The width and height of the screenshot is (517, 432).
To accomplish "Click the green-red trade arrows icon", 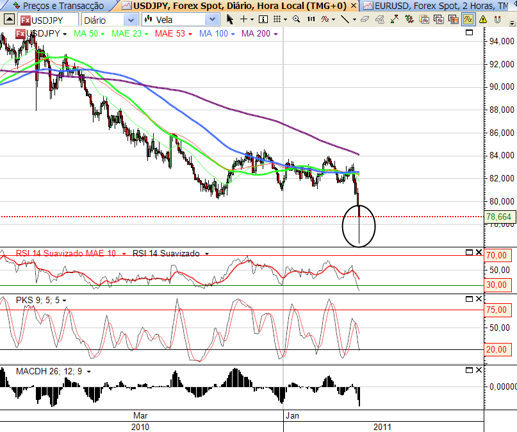I will point(409,19).
